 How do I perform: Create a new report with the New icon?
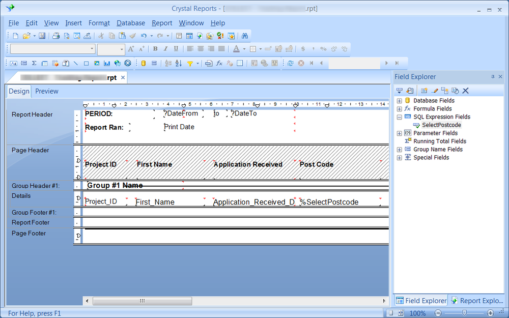tap(16, 36)
